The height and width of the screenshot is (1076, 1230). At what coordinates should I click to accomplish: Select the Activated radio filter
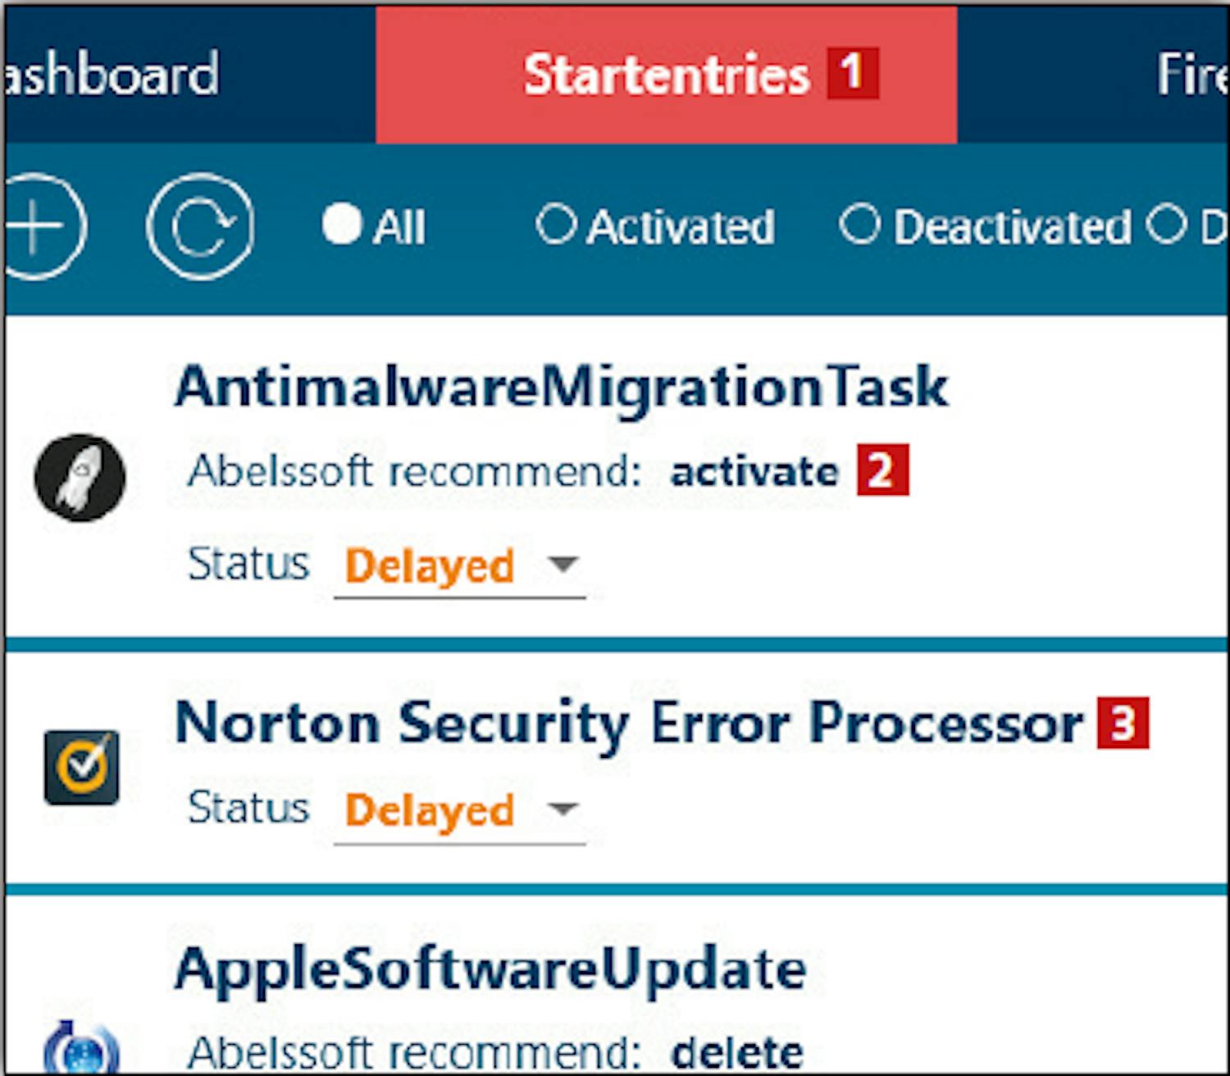(x=556, y=225)
